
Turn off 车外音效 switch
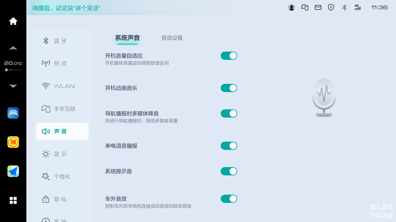click(x=229, y=199)
